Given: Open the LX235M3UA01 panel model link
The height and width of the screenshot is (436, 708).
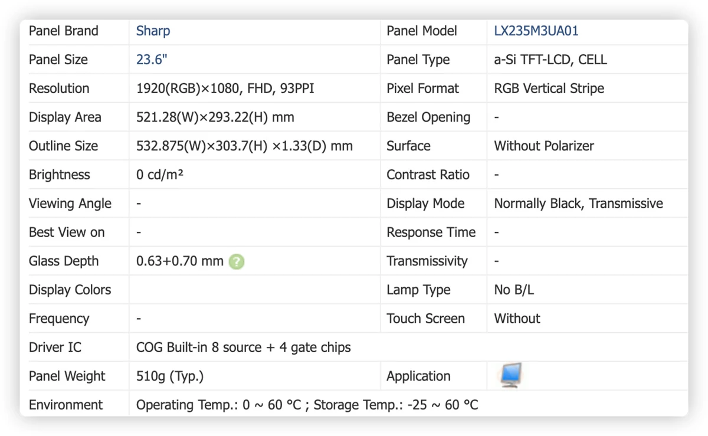Looking at the screenshot, I should [536, 31].
